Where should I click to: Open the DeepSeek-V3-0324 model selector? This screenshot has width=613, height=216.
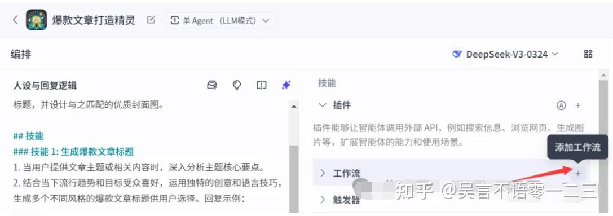[505, 54]
